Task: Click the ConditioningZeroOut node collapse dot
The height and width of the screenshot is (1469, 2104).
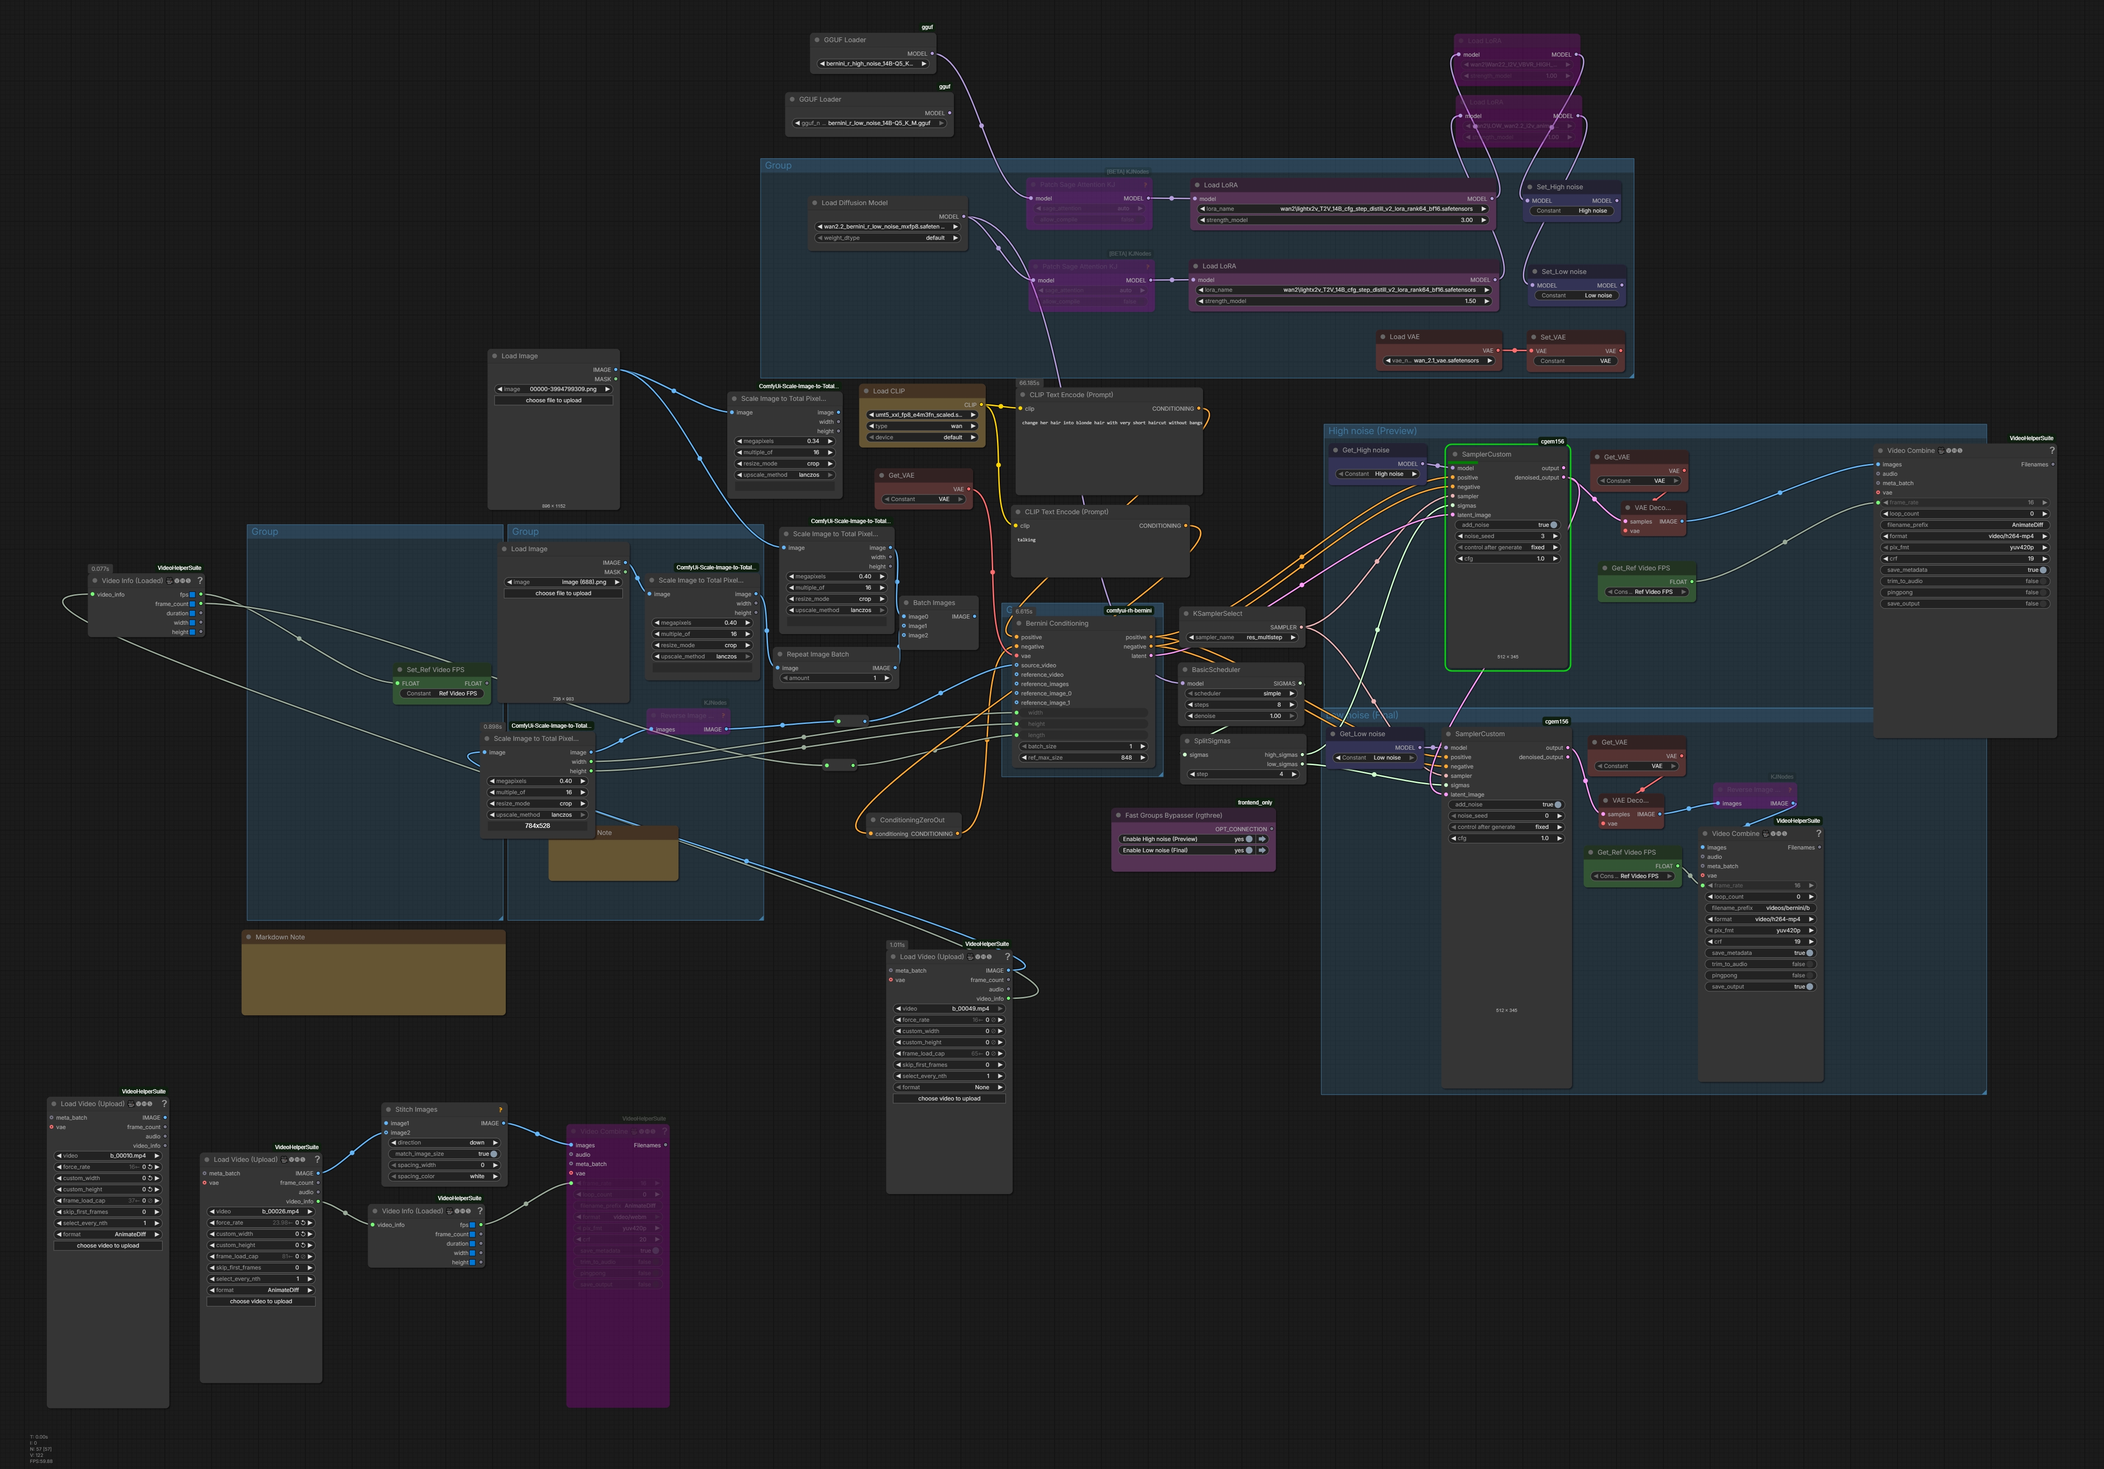Action: (873, 820)
